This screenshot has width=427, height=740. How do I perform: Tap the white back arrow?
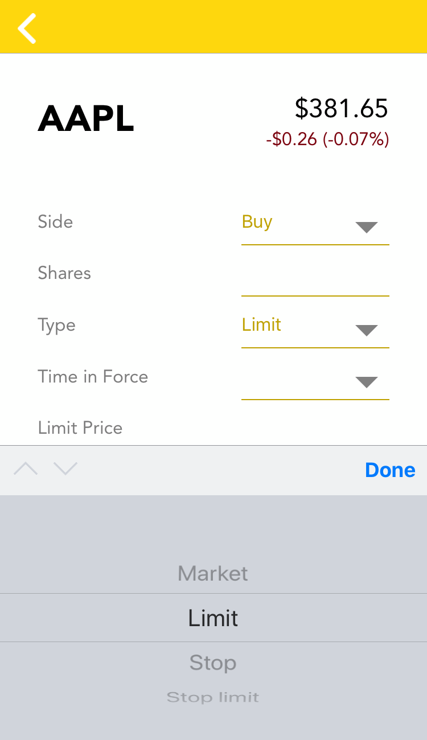pos(27,28)
